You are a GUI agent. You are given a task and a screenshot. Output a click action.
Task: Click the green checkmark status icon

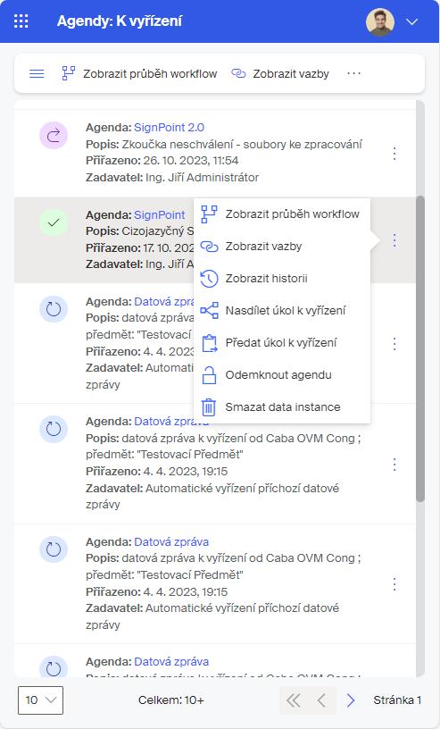point(54,222)
